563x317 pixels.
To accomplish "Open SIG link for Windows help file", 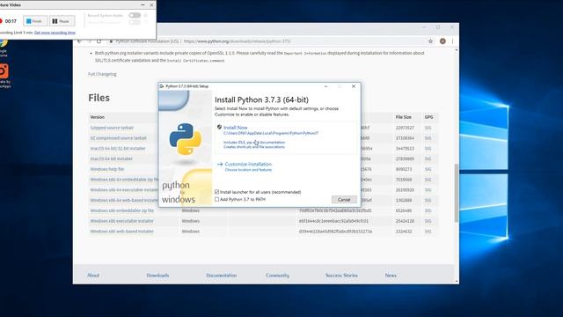I will pyautogui.click(x=428, y=169).
